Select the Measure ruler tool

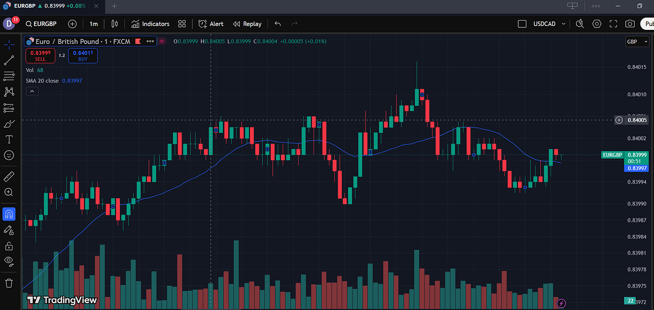point(9,176)
